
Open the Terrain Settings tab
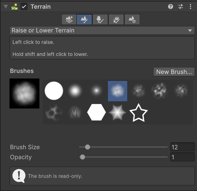(x=132, y=19)
